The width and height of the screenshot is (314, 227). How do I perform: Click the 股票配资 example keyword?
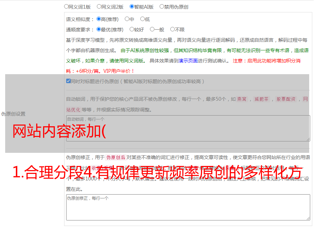point(286,99)
